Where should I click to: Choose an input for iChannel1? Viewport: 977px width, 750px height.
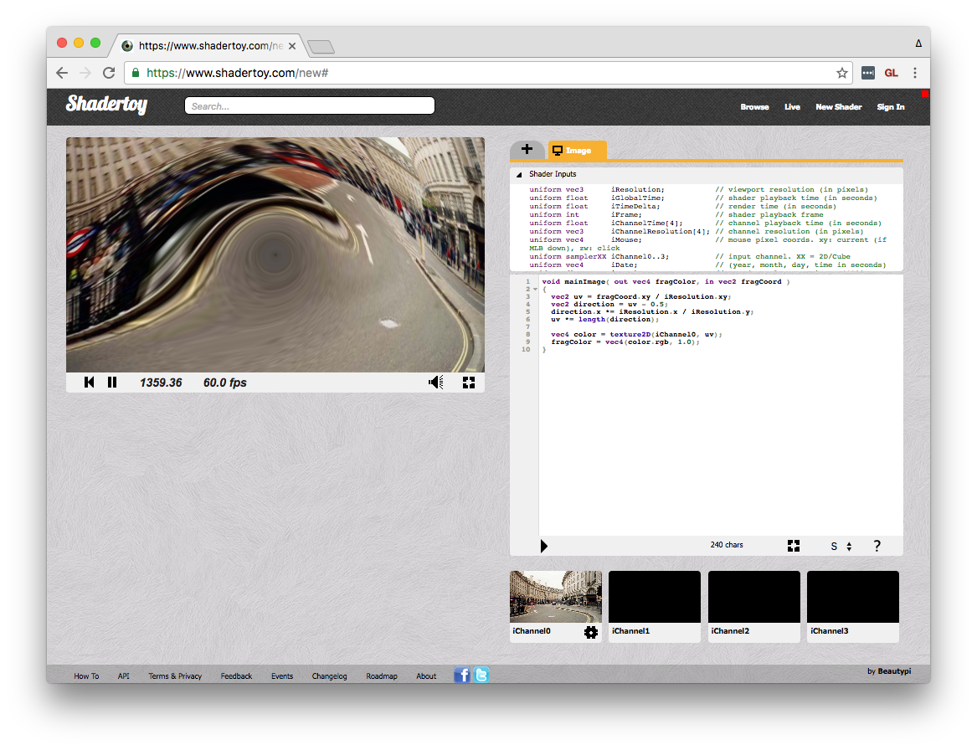click(655, 597)
